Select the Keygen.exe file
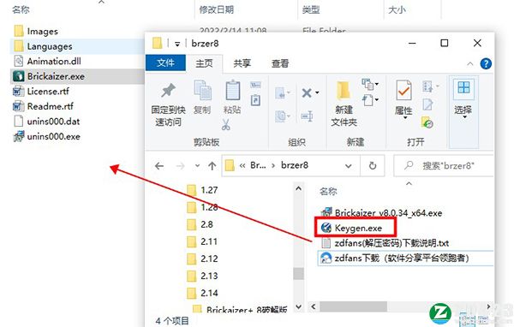514x327 pixels. 352,228
